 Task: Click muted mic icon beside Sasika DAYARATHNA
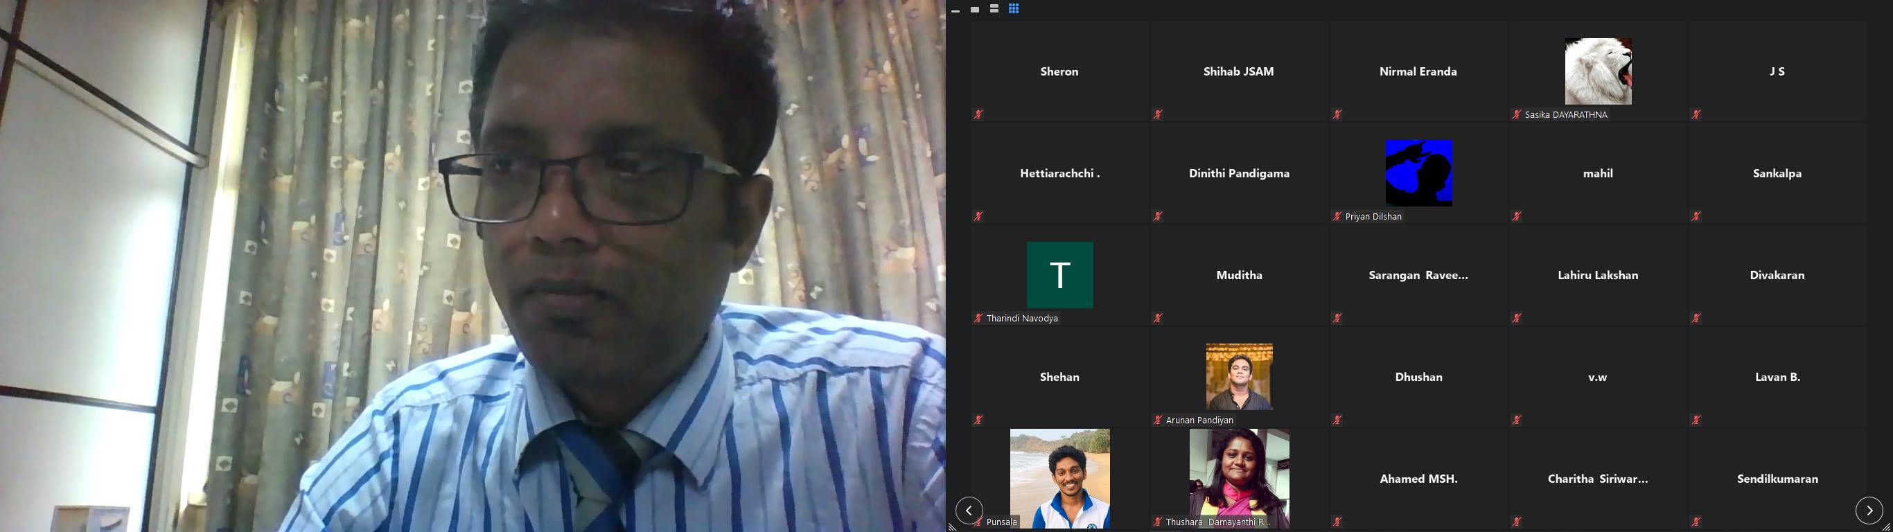[1517, 114]
